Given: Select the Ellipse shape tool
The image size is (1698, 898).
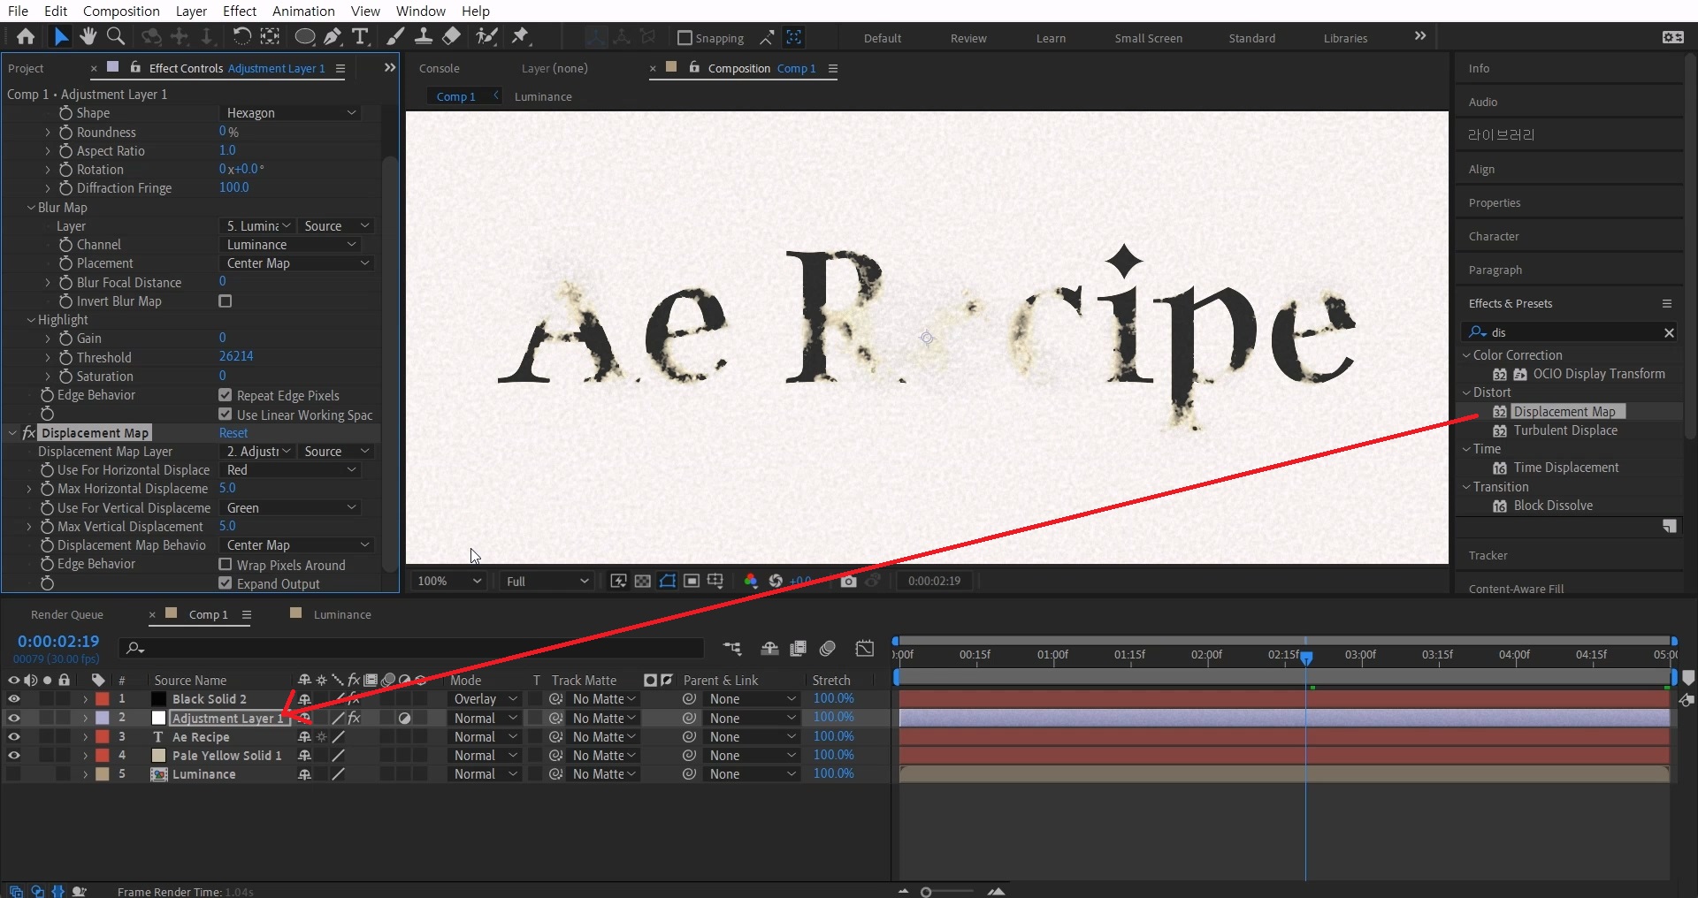Looking at the screenshot, I should (304, 37).
